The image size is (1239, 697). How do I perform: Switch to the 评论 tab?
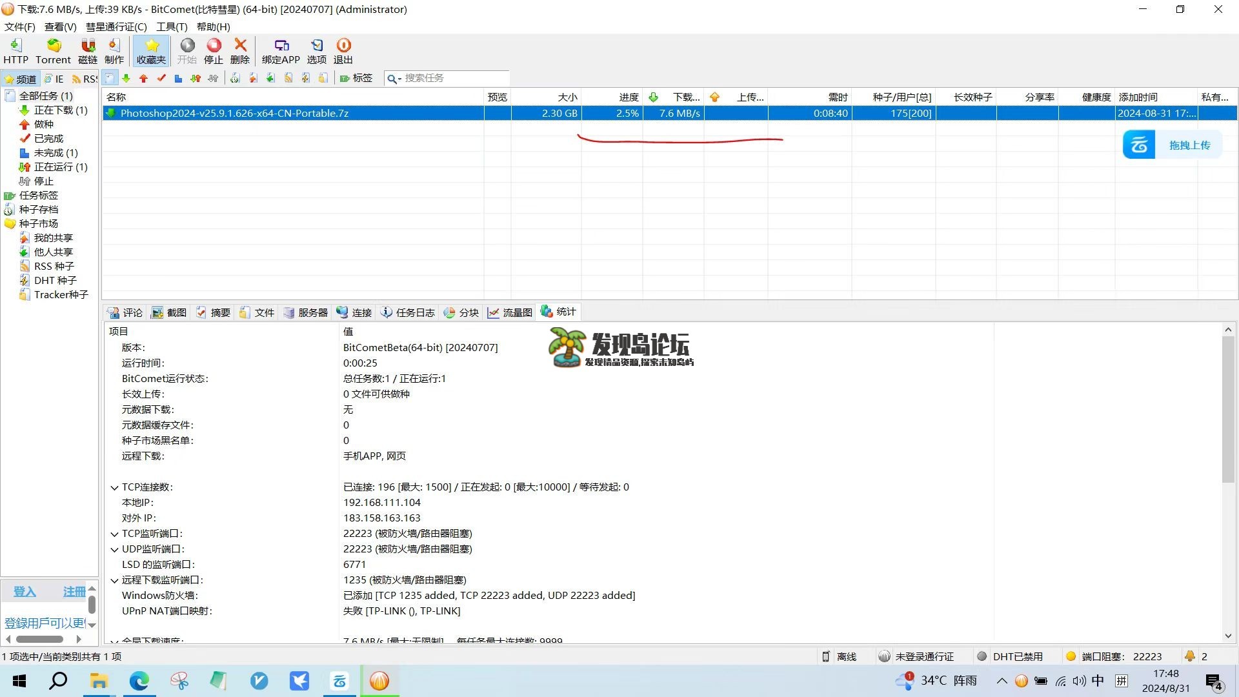pyautogui.click(x=125, y=312)
